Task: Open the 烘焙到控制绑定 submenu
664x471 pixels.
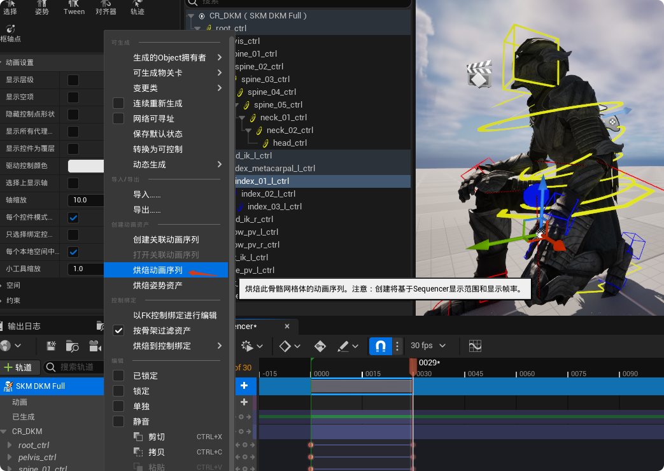Action: [166, 346]
